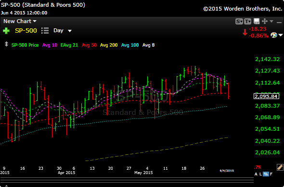Screen dimensions: 284x187
Task: Click the floppy disk save chart icon
Action: [x=257, y=21]
